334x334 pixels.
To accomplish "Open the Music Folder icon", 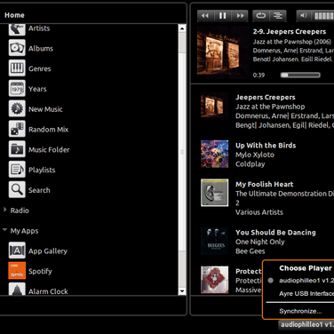I will 17,149.
